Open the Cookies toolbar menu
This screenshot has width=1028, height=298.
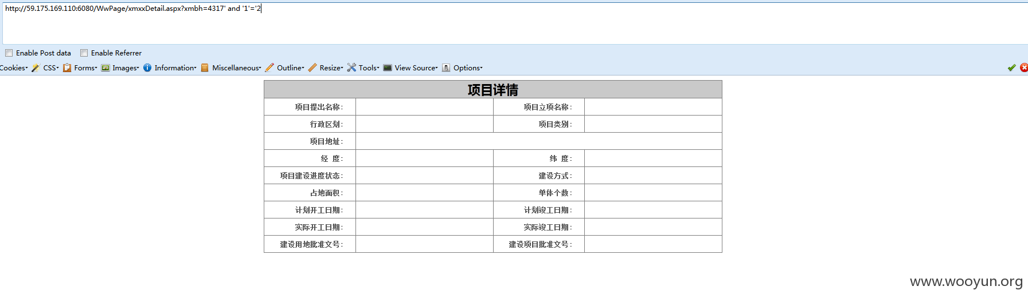click(14, 68)
